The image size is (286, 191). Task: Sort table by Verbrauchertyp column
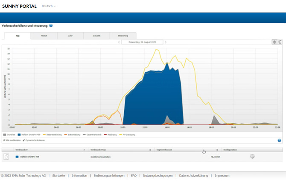click(122, 150)
